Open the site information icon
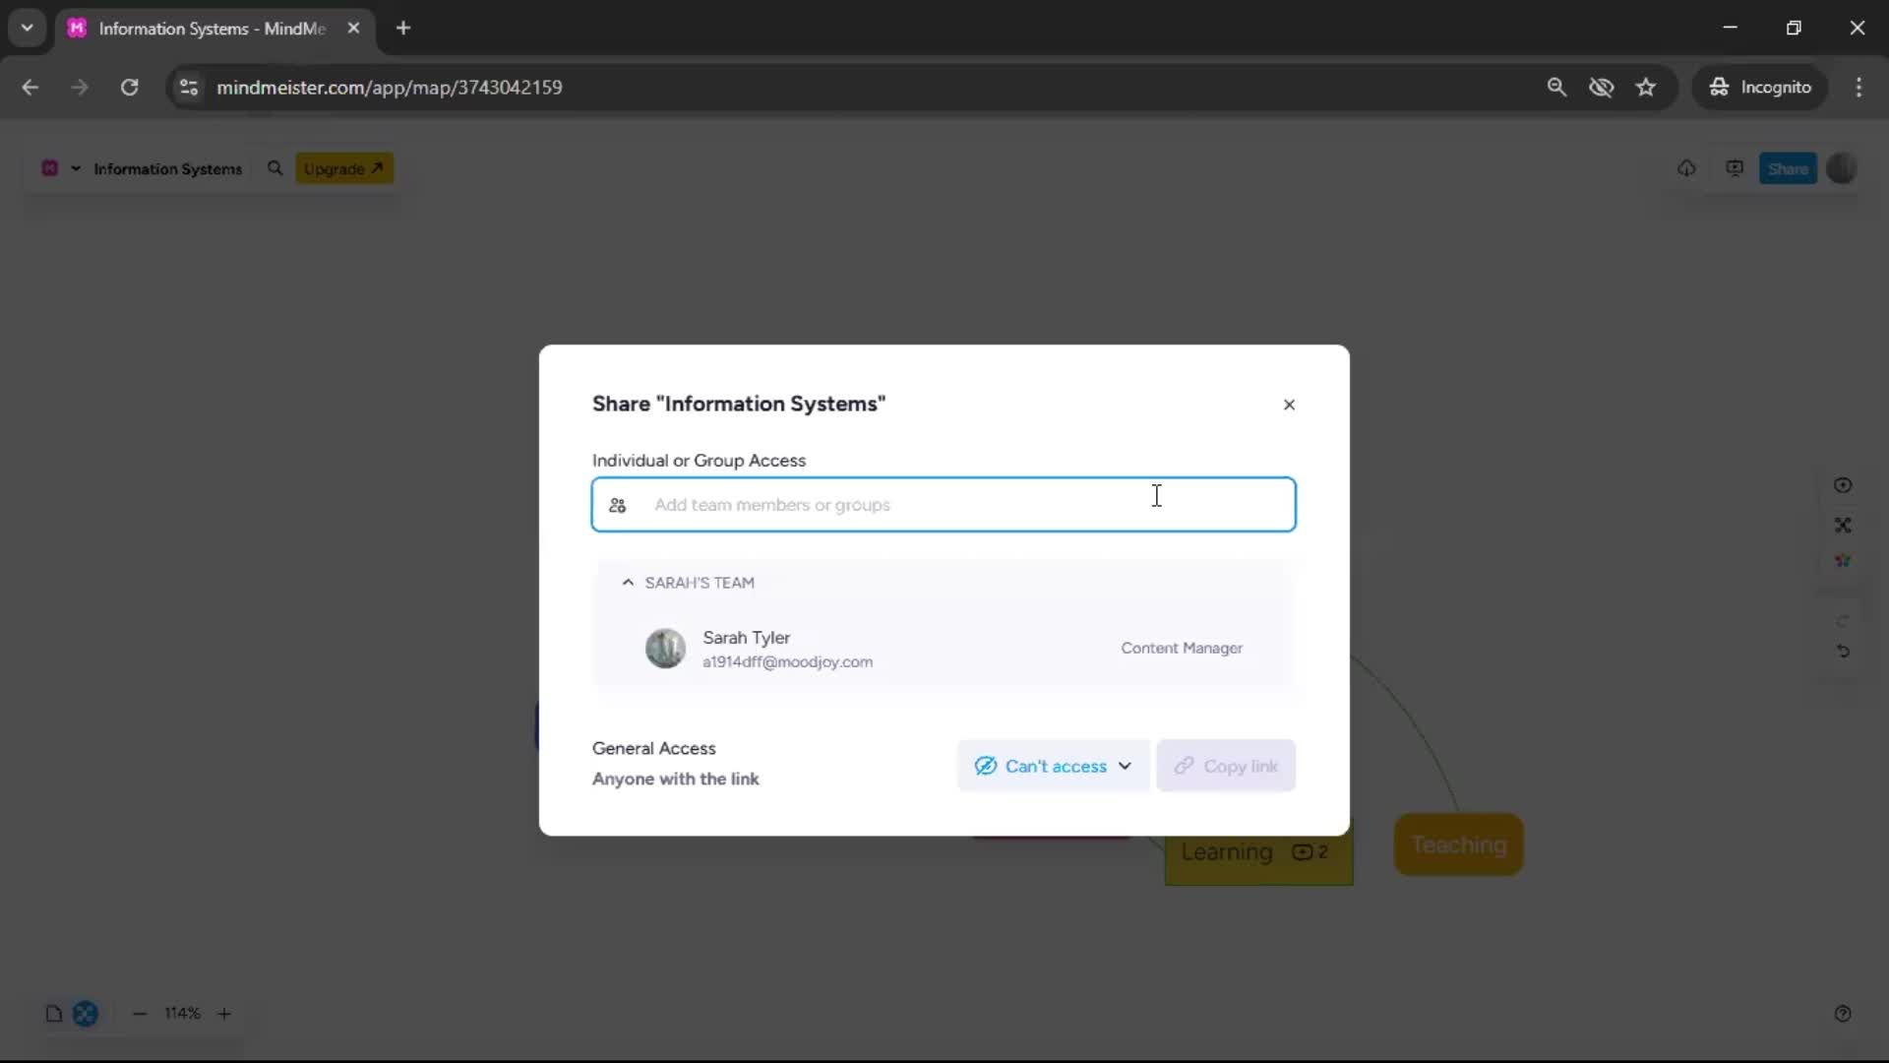The image size is (1889, 1063). coord(189,88)
